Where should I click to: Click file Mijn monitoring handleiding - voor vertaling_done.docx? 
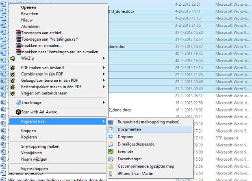pos(57,180)
